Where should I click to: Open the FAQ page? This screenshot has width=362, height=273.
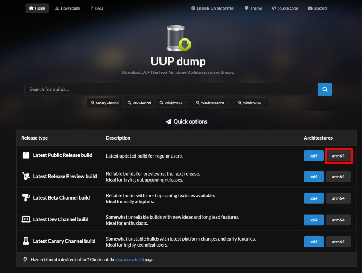[x=96, y=8]
